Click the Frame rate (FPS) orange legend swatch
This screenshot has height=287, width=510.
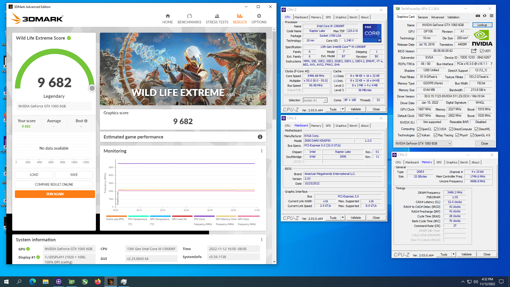click(117, 216)
